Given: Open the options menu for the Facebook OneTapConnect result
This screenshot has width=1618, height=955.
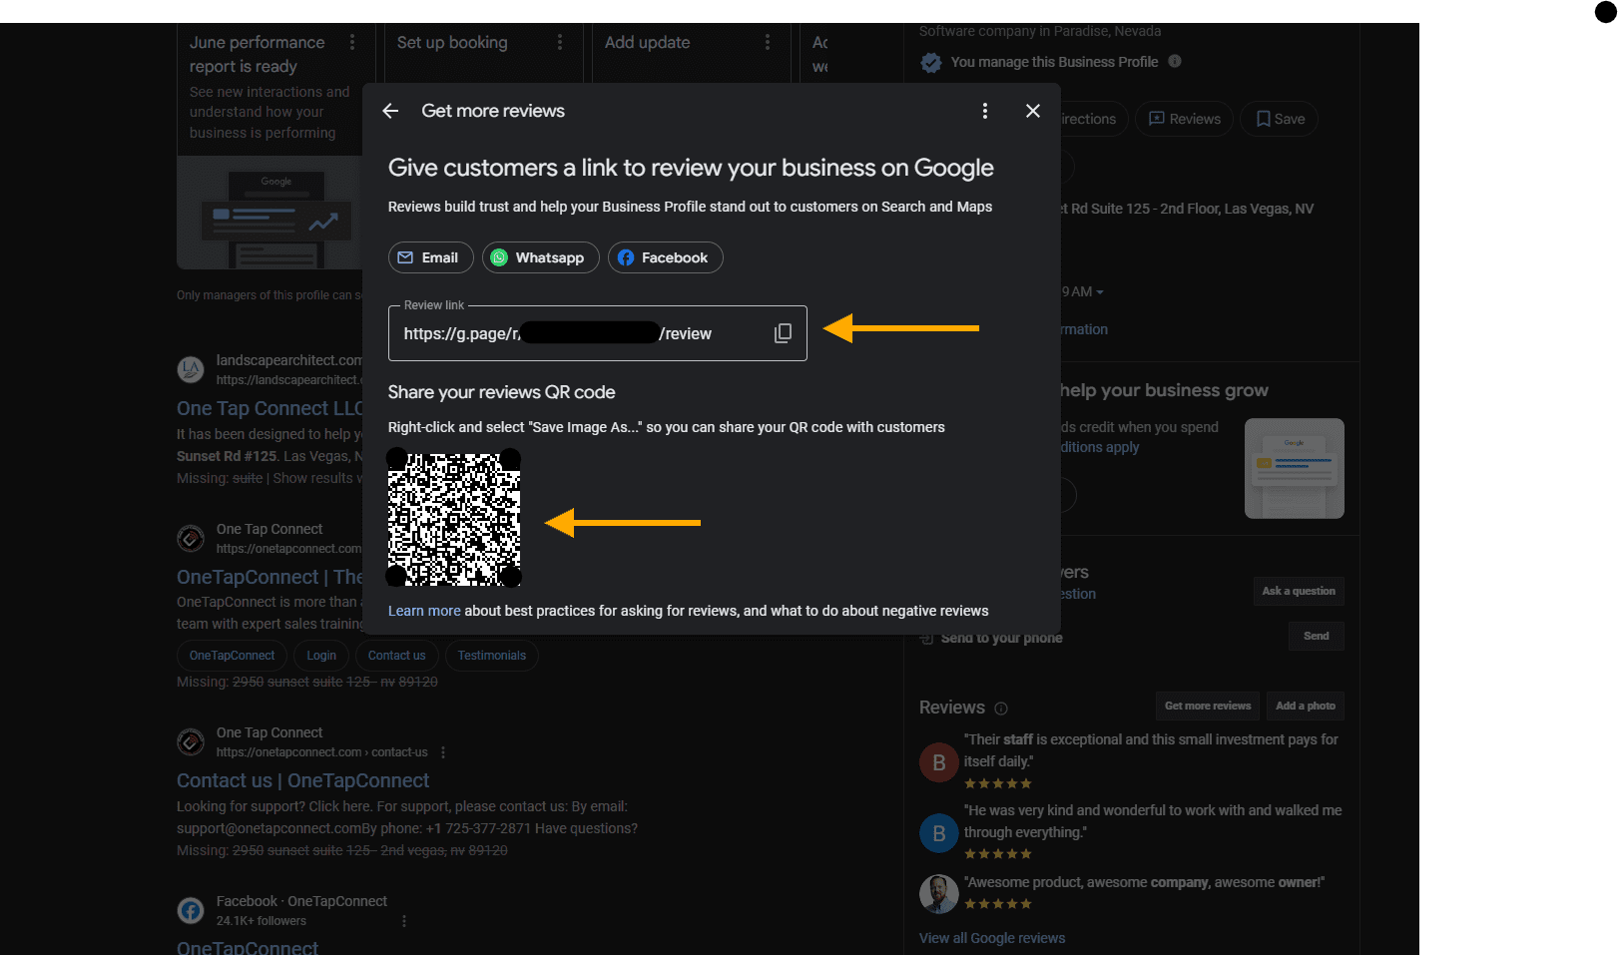Looking at the screenshot, I should (x=404, y=921).
